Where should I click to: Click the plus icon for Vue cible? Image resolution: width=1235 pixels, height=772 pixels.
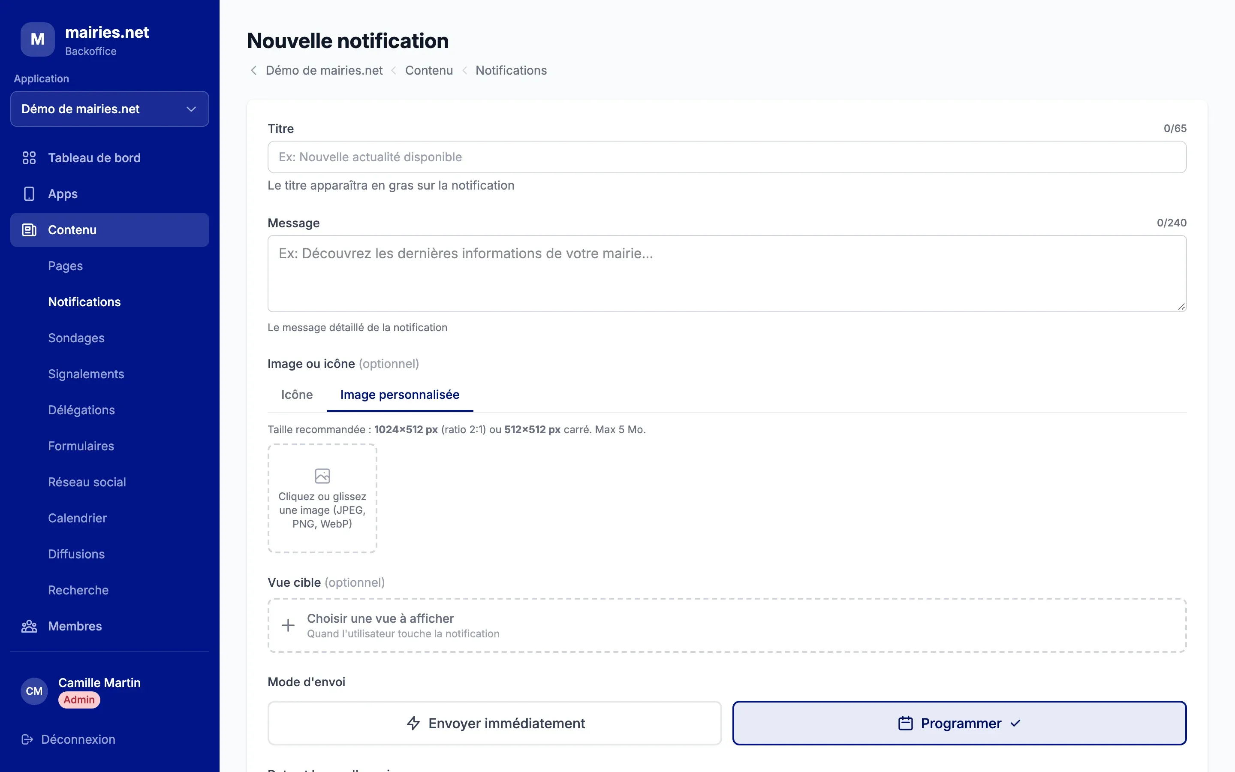tap(288, 625)
